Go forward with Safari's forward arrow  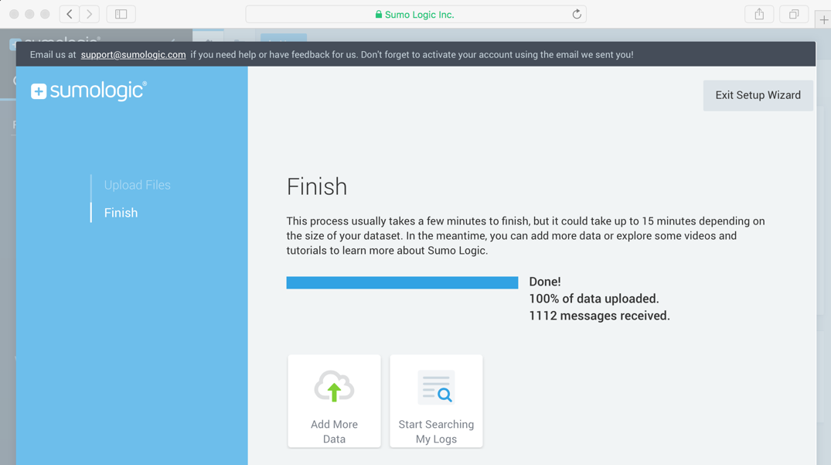click(90, 15)
